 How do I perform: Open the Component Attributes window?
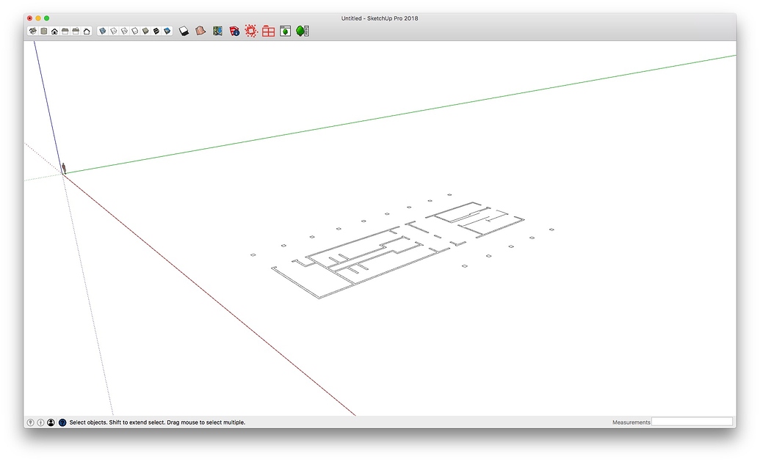302,31
